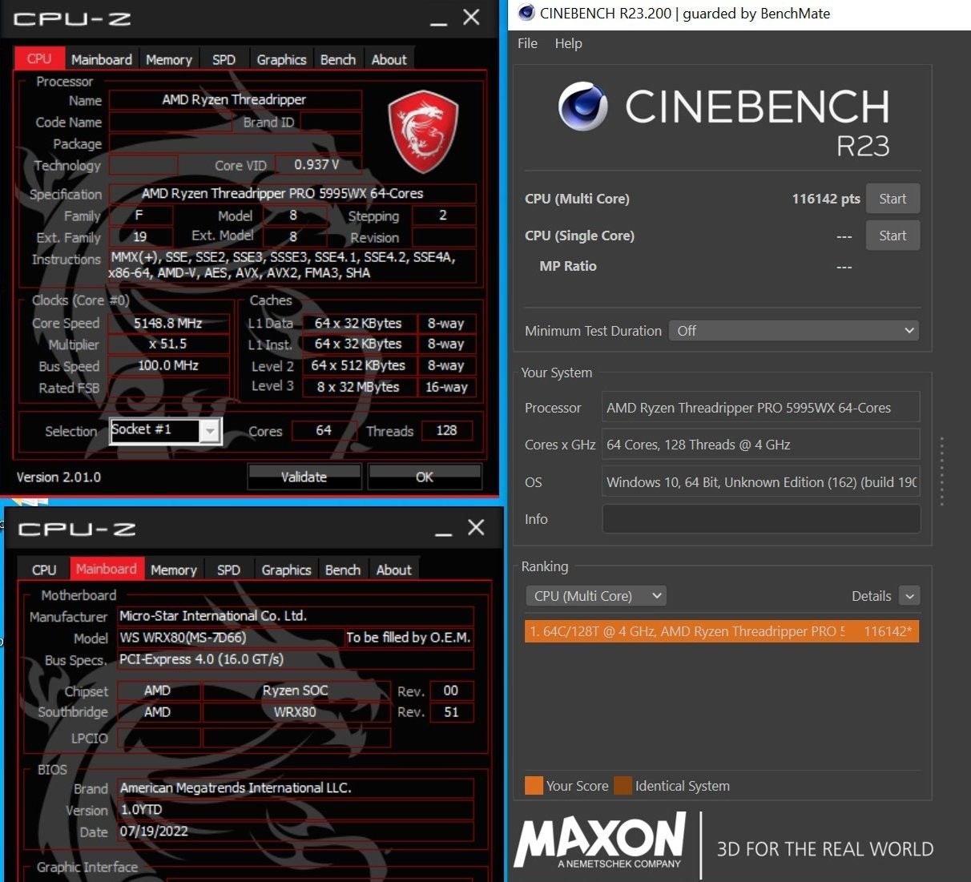Viewport: 971px width, 882px height.
Task: Switch to Memory tab in bottom CPU-Z window
Action: 174,570
